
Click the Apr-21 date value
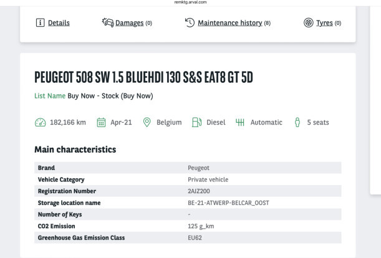(121, 122)
